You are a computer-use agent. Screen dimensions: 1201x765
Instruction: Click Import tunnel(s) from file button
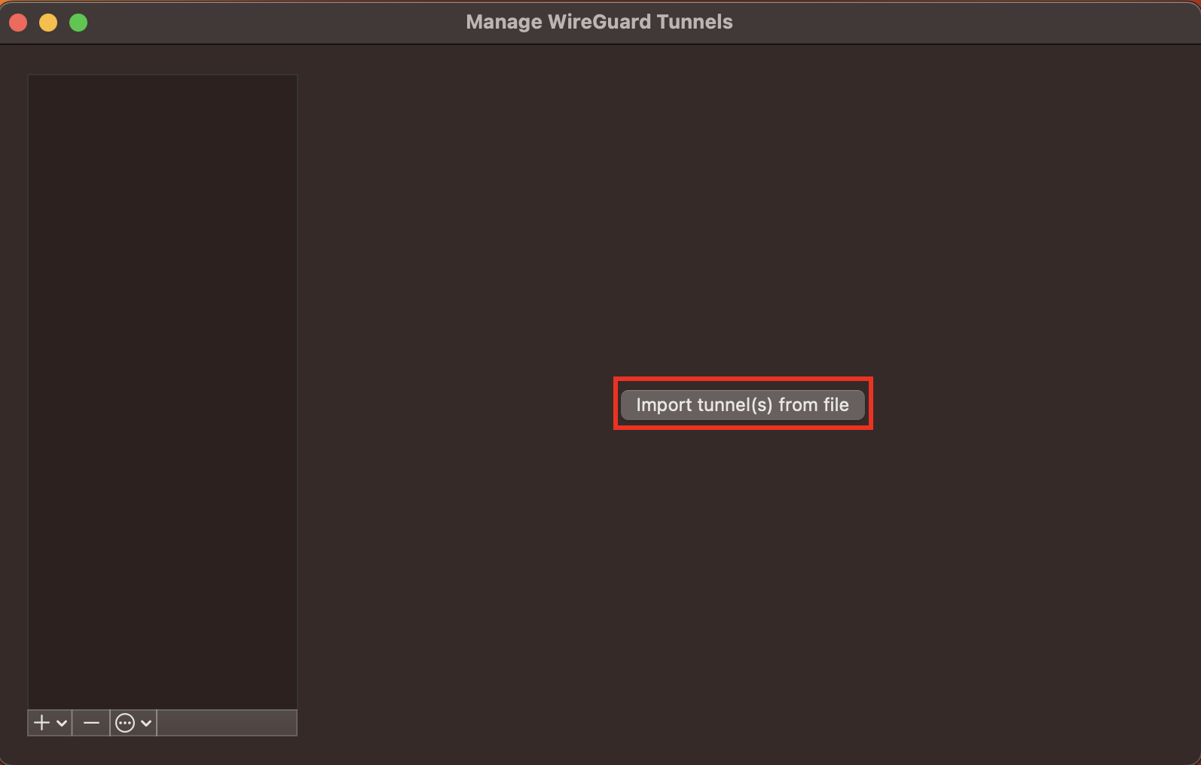coord(742,405)
